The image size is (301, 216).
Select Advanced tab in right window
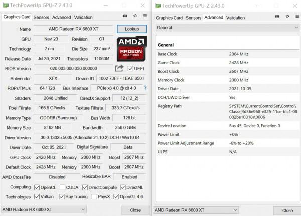(x=214, y=18)
